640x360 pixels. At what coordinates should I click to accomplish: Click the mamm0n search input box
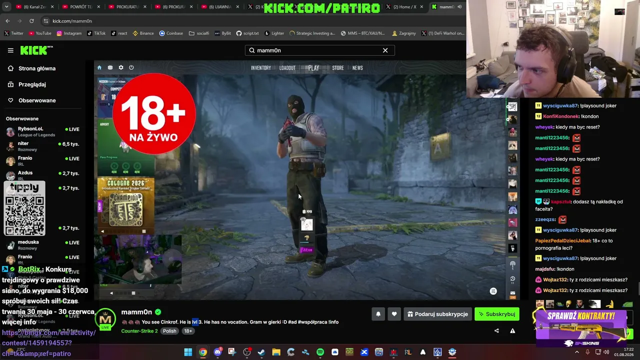(319, 50)
